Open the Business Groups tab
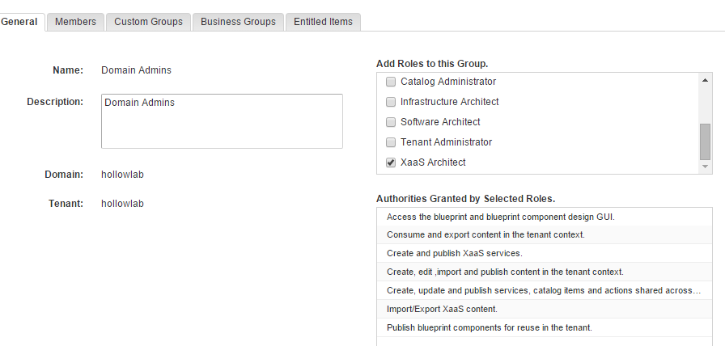This screenshot has height=346, width=725. pos(238,22)
